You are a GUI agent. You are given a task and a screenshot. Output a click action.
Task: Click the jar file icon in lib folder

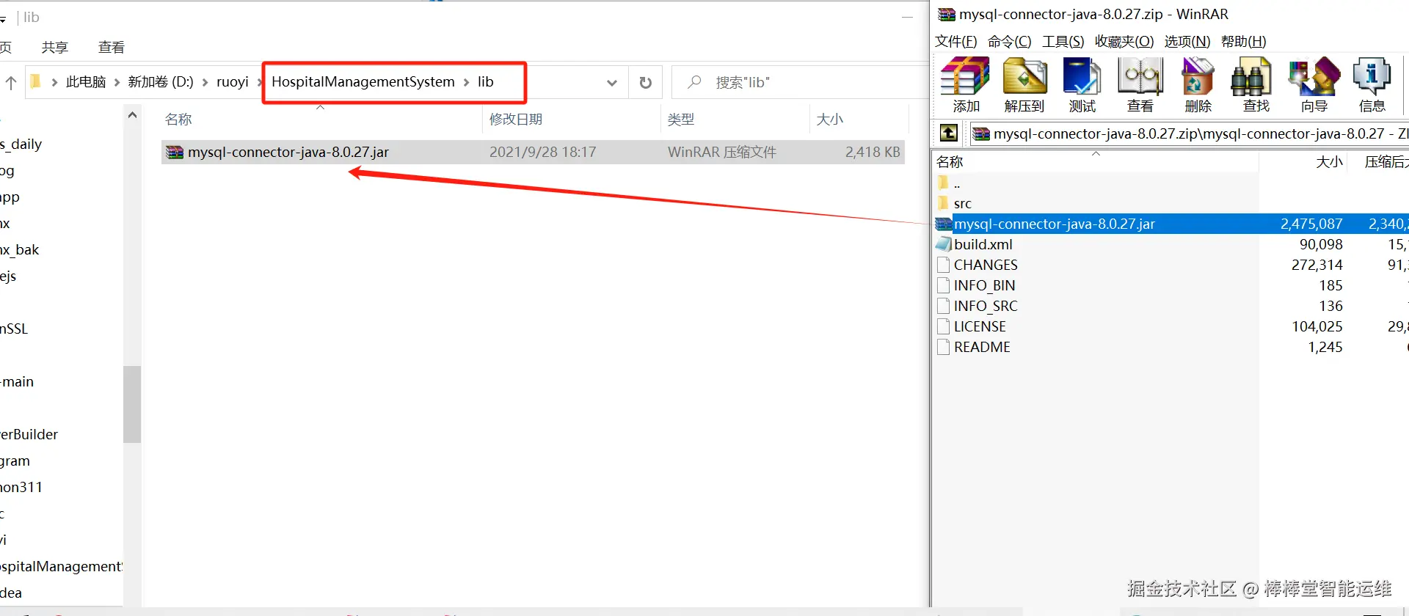(x=175, y=152)
